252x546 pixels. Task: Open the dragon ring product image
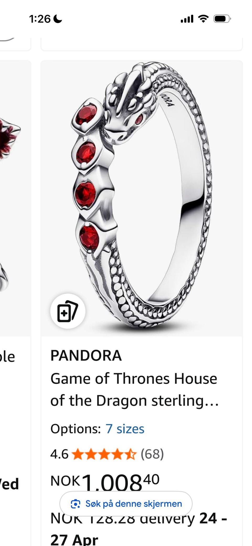pos(142,199)
